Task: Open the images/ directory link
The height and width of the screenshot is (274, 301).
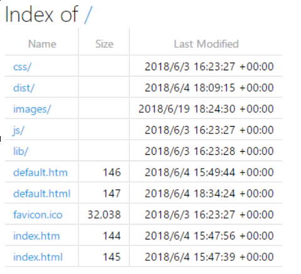Action: [x=32, y=109]
